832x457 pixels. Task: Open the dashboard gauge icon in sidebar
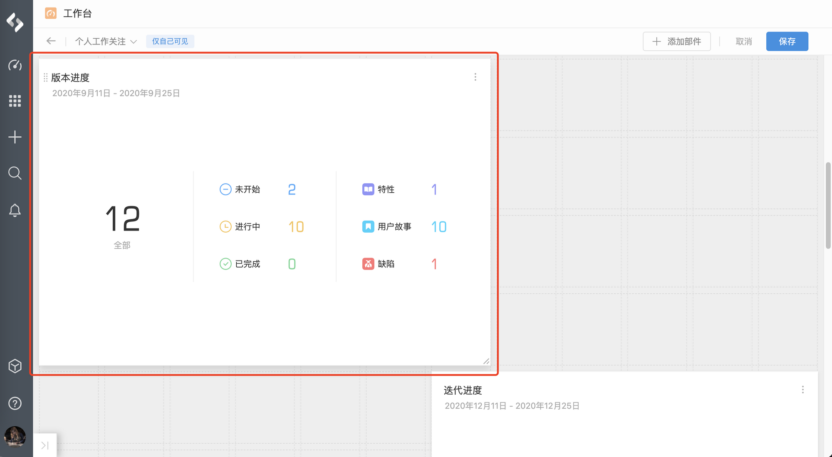[15, 65]
